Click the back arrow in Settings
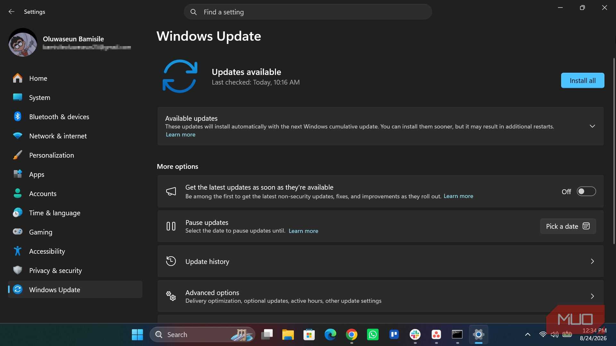The height and width of the screenshot is (346, 616). coord(12,12)
